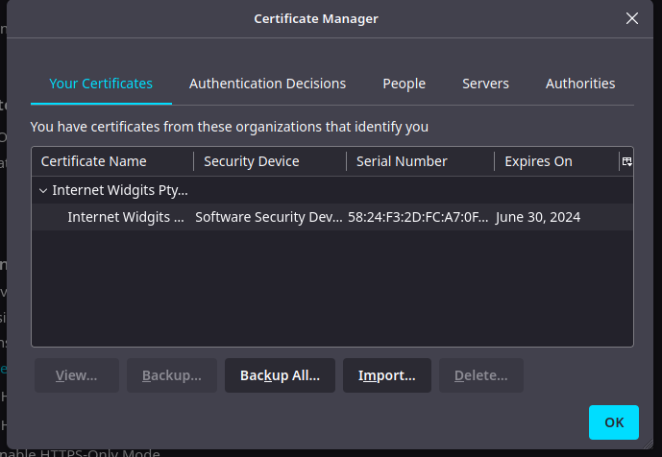
Task: Collapse the Internet Widgits Pty group
Action: 43,191
